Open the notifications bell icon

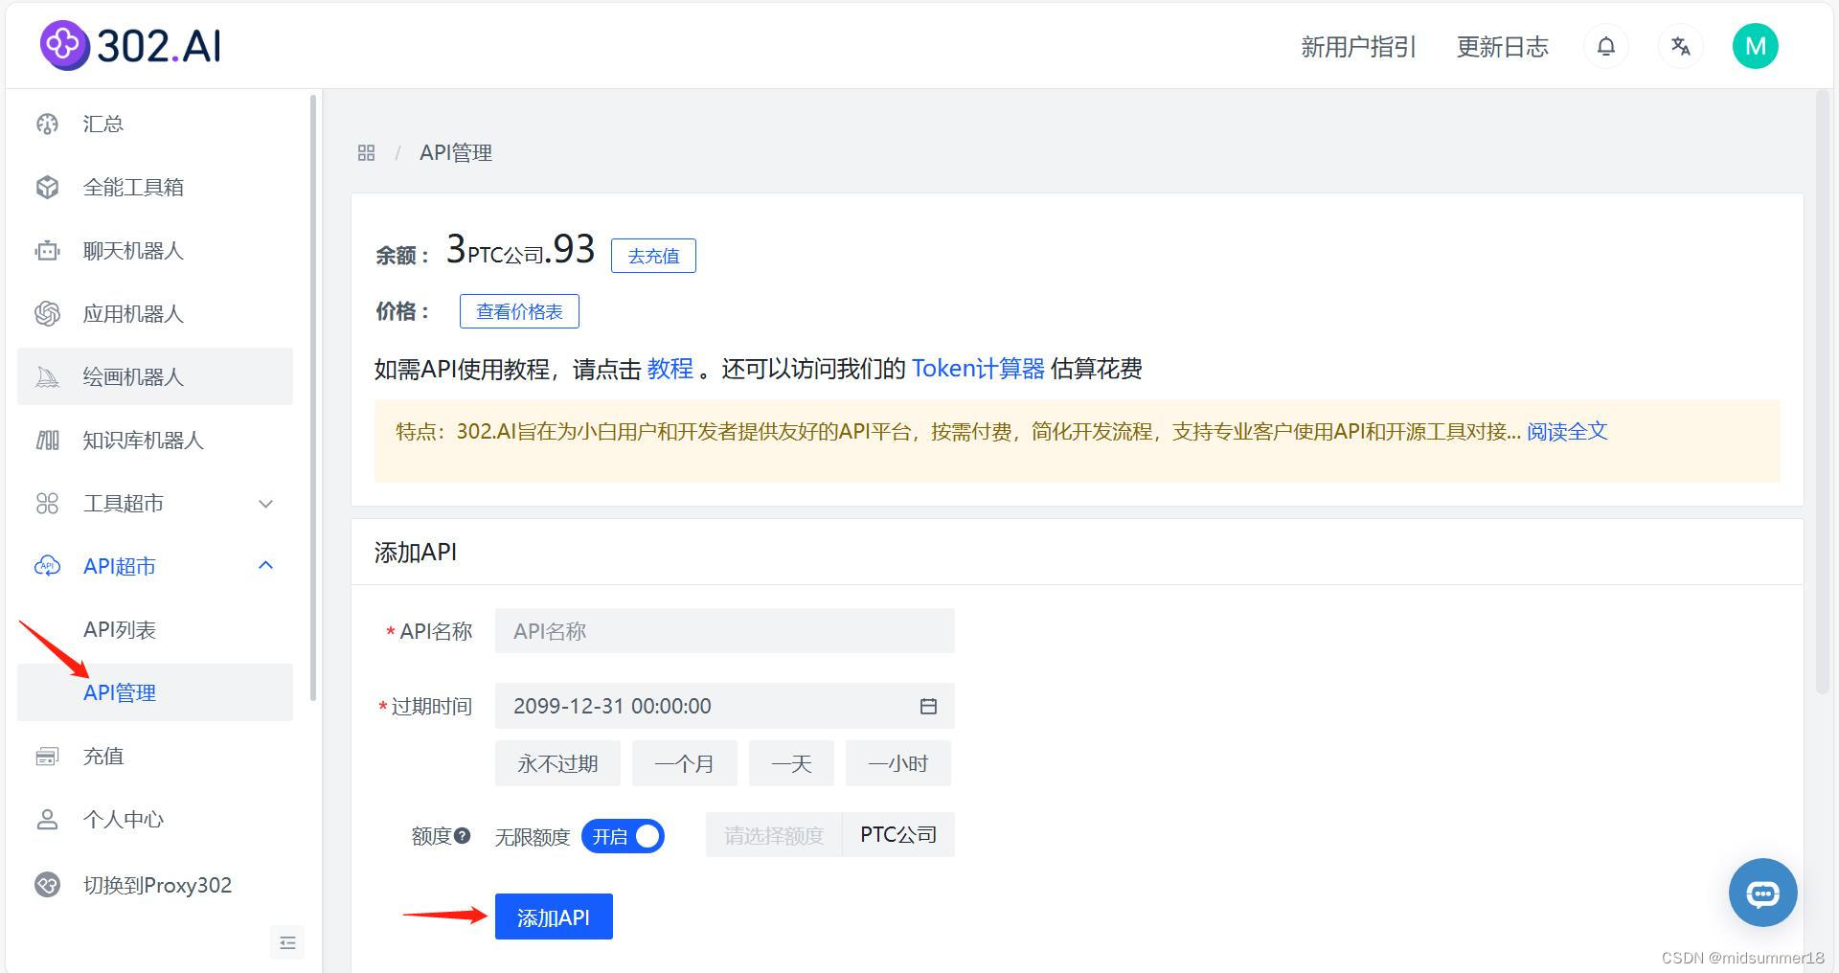coord(1606,46)
